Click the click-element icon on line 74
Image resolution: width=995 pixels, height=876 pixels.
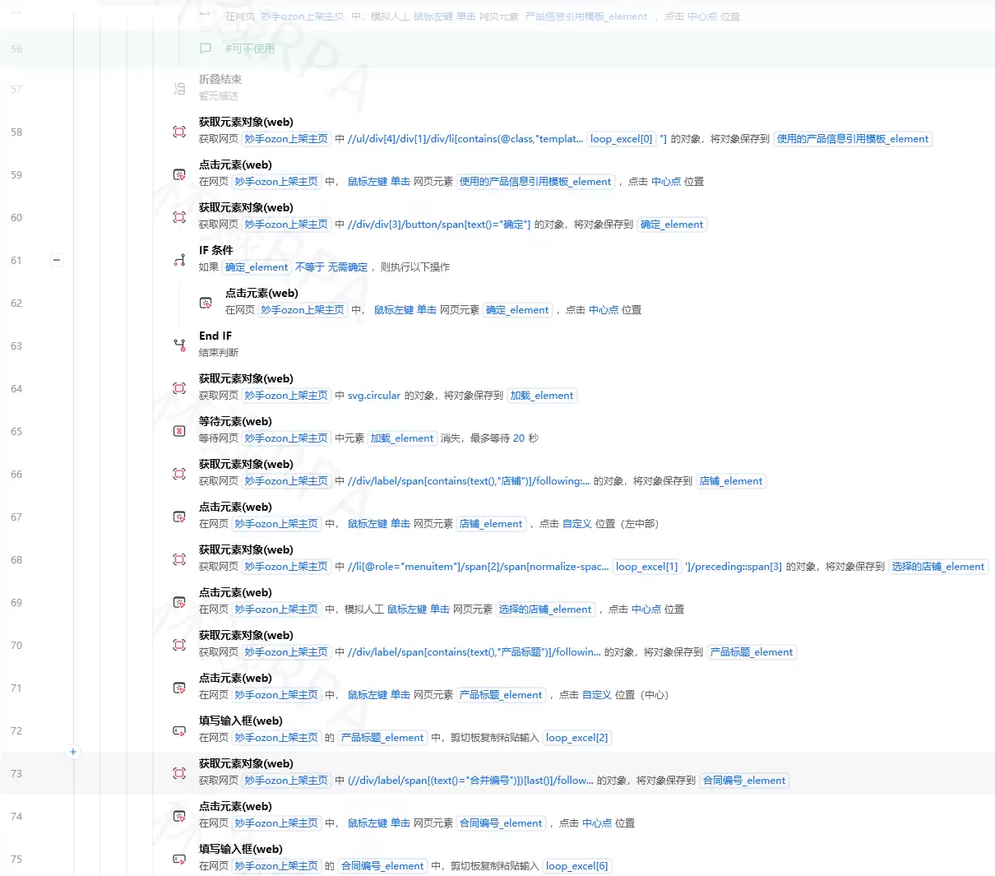[x=179, y=816]
